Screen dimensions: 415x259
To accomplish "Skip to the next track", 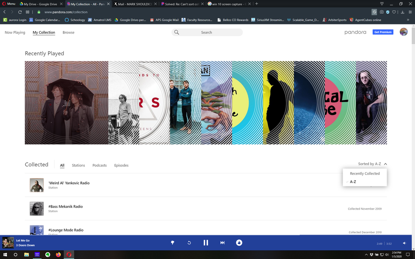I will coord(222,242).
